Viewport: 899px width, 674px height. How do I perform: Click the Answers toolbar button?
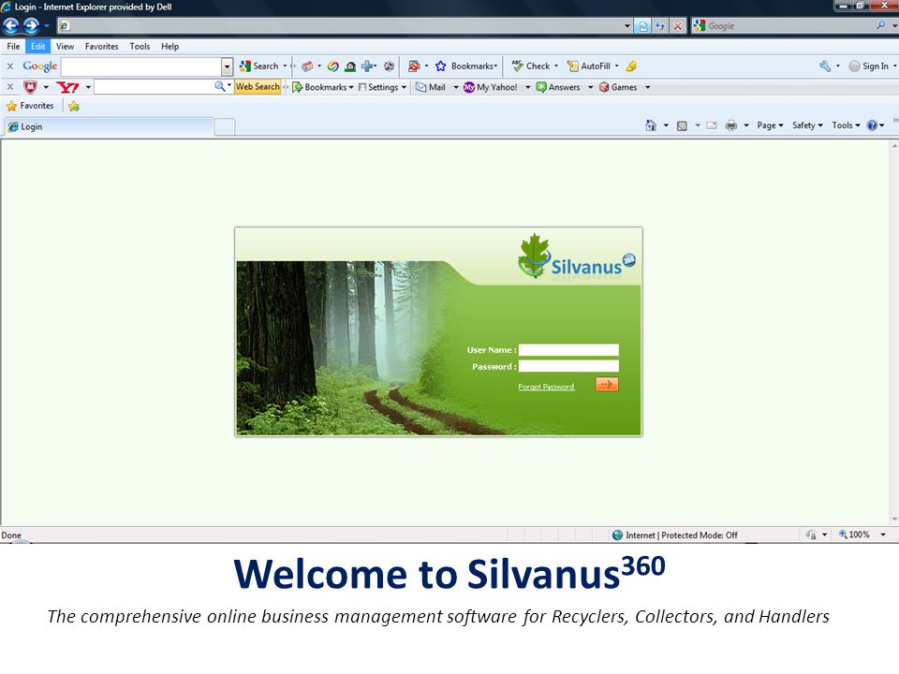click(x=558, y=87)
